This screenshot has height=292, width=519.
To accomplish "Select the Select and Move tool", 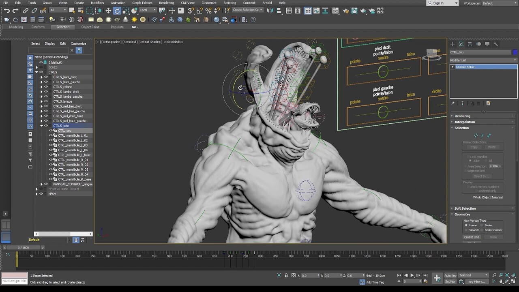I will (x=109, y=10).
